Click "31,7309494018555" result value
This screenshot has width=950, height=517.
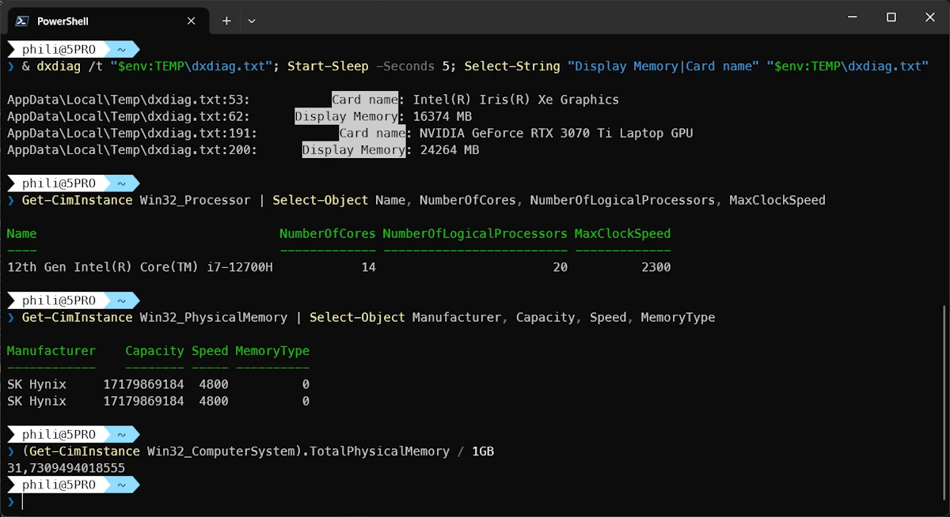66,468
